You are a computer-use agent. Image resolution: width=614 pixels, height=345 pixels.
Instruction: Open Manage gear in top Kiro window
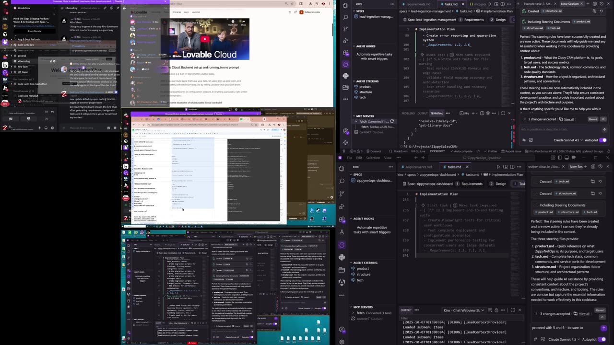tap(345, 142)
